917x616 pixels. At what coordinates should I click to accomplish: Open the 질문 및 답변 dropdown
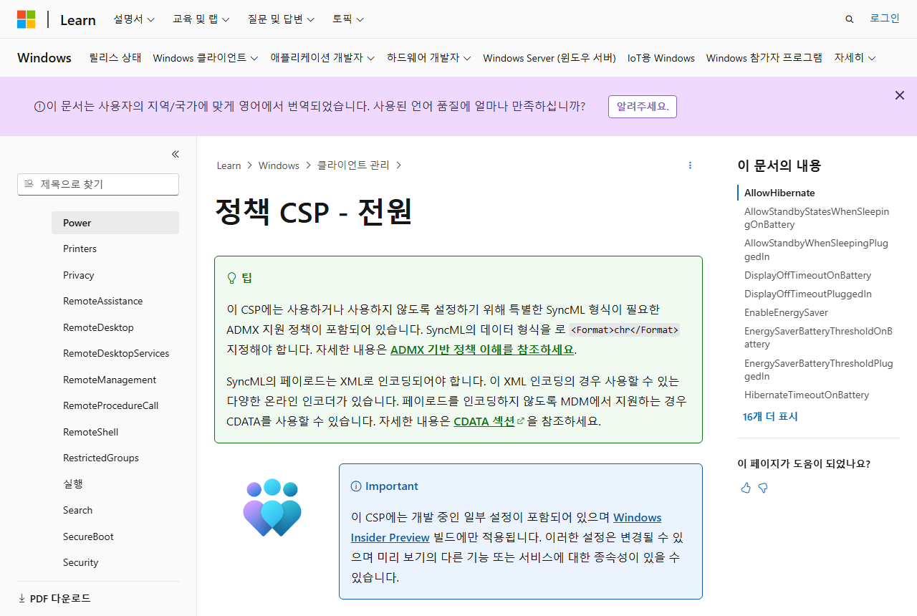(x=281, y=19)
